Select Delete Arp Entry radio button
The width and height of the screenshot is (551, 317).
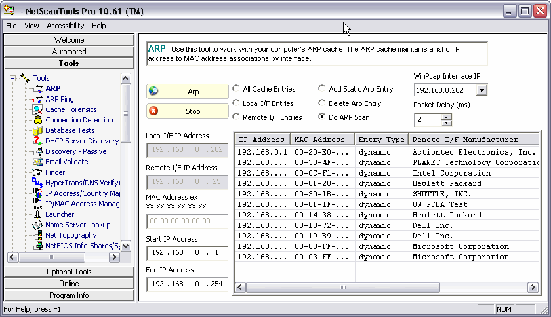322,103
